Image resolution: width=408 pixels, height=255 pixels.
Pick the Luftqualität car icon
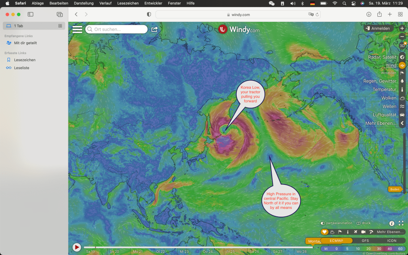(x=402, y=115)
